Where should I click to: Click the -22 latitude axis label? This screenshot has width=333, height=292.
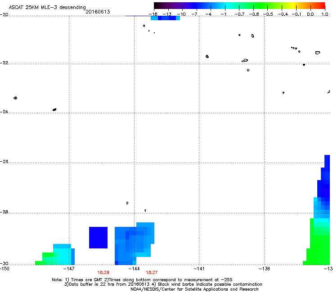[4, 63]
